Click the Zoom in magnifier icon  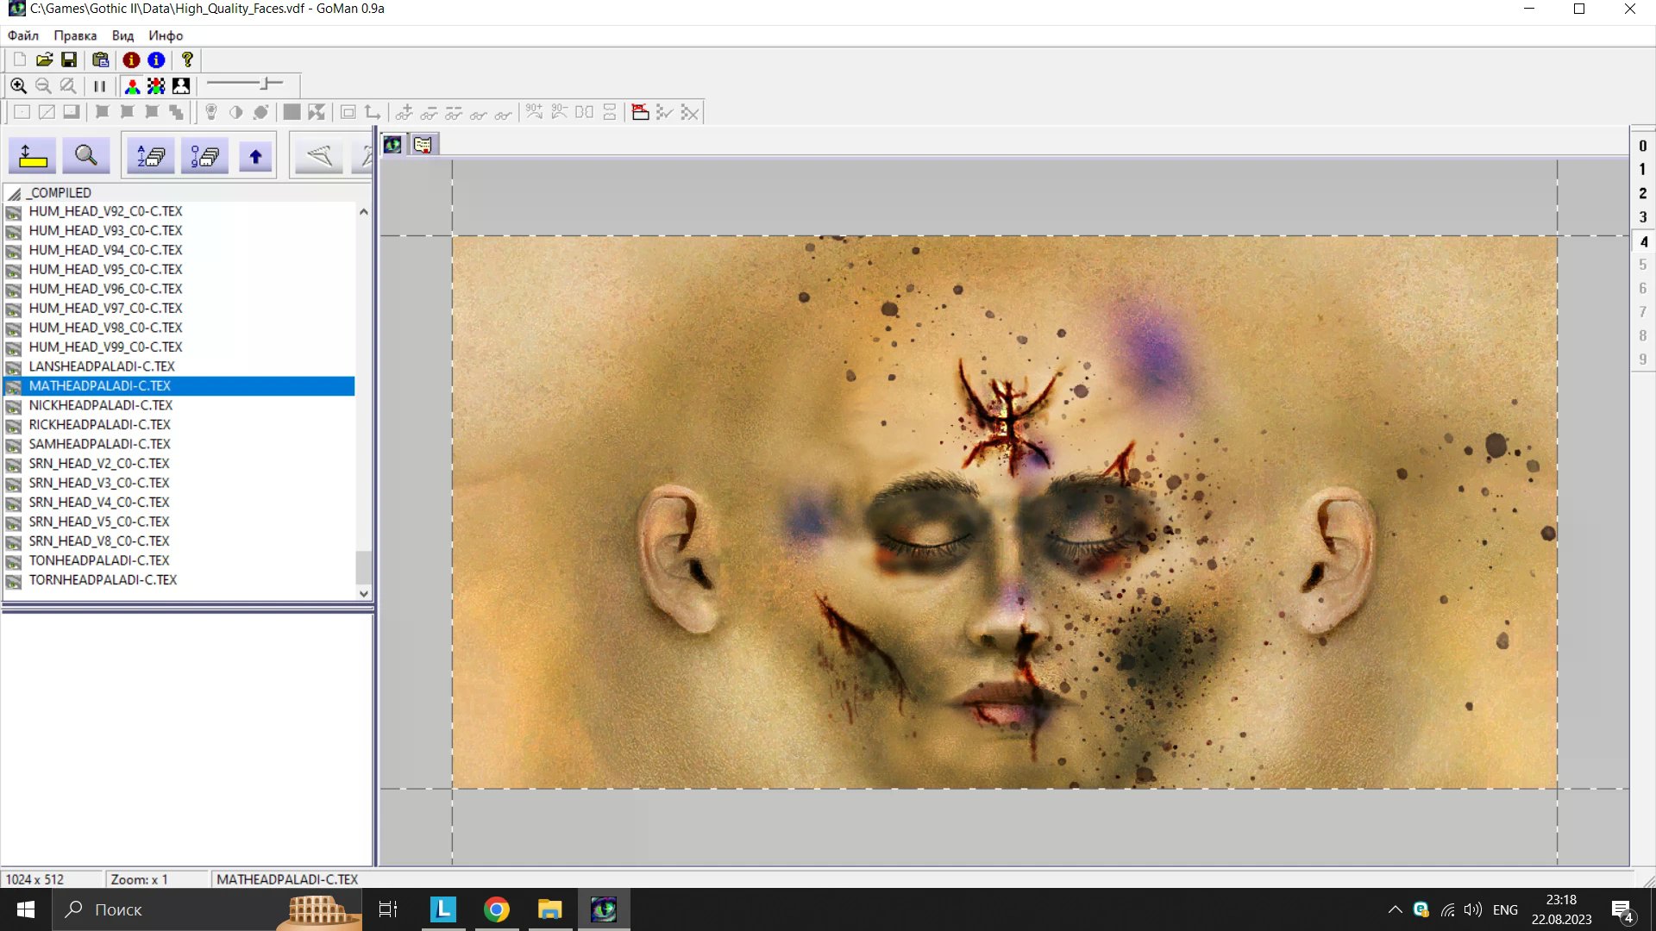tap(18, 86)
